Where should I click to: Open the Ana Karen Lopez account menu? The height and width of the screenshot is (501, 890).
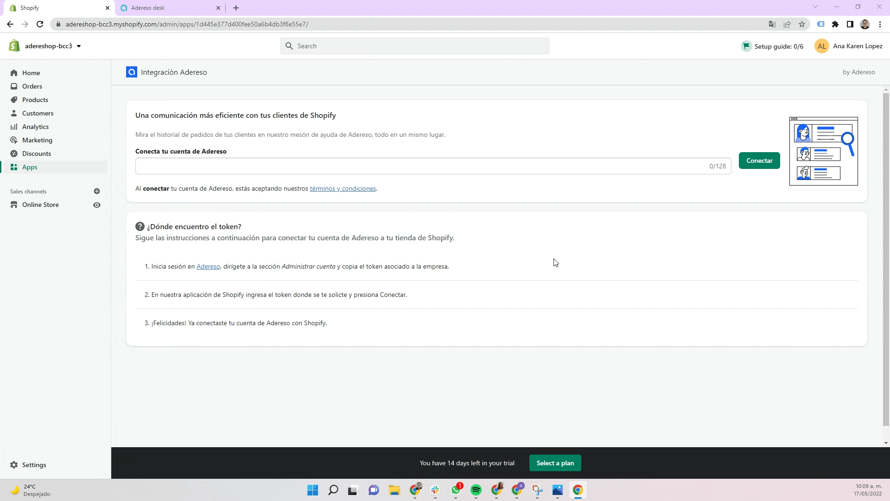[849, 46]
